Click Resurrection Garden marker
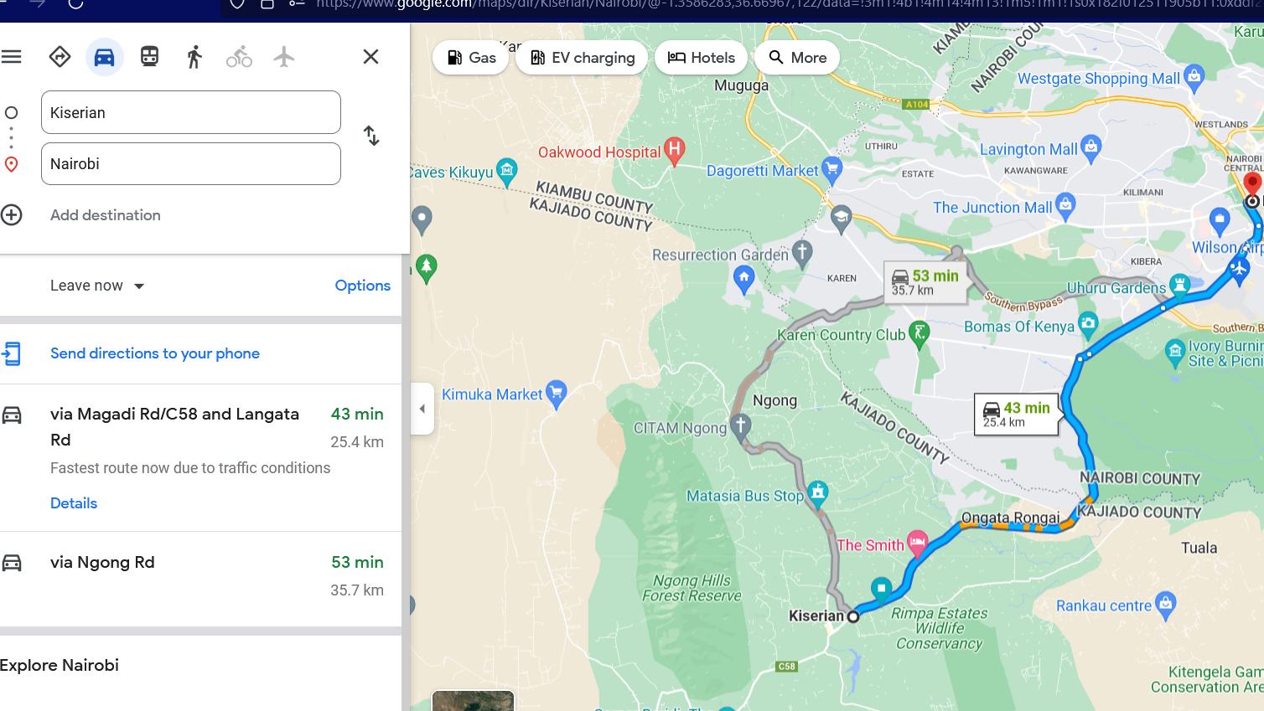1264x711 pixels. point(802,254)
